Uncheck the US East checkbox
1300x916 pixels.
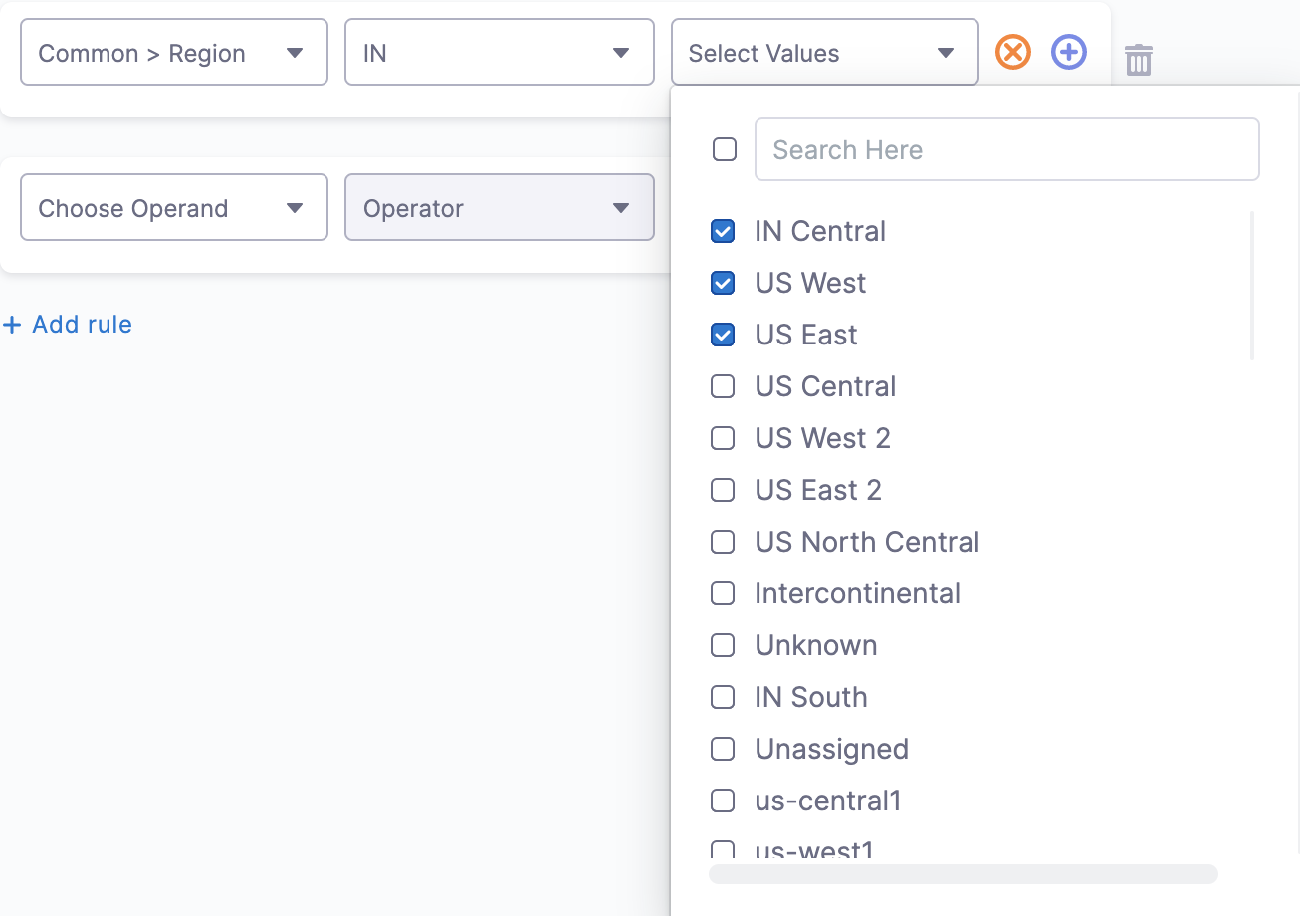(x=723, y=335)
